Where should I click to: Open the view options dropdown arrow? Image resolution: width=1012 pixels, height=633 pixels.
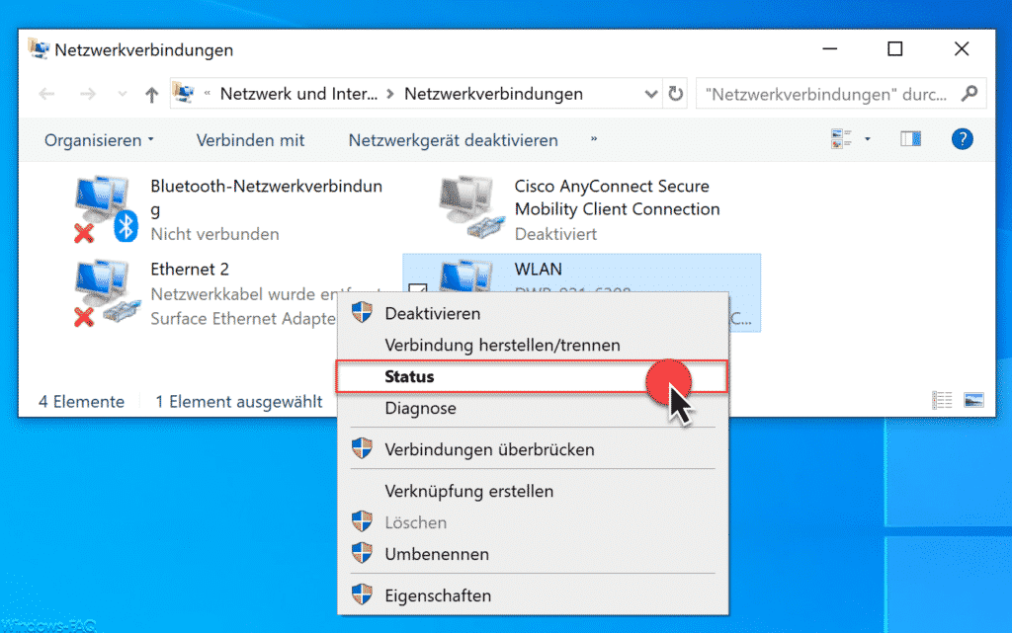pos(868,138)
